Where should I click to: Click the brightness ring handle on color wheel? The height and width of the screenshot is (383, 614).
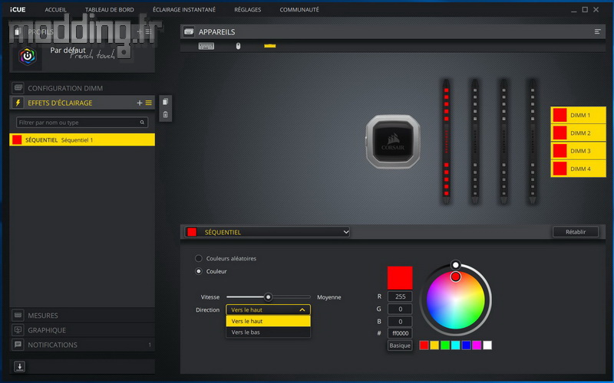pyautogui.click(x=455, y=265)
